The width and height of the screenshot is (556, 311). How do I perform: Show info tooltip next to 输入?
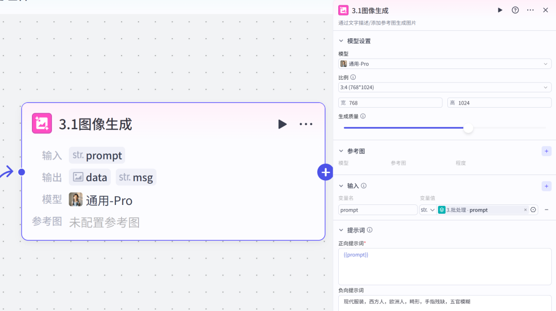click(x=364, y=186)
